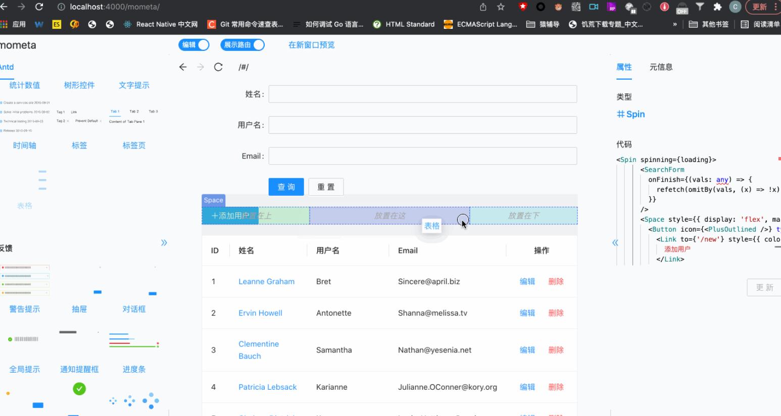
Task: Open the browser extensions puzzle-piece icon
Action: coord(717,7)
